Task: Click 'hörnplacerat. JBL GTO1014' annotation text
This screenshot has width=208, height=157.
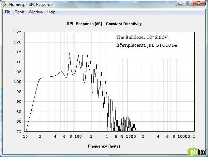Action: (147, 45)
